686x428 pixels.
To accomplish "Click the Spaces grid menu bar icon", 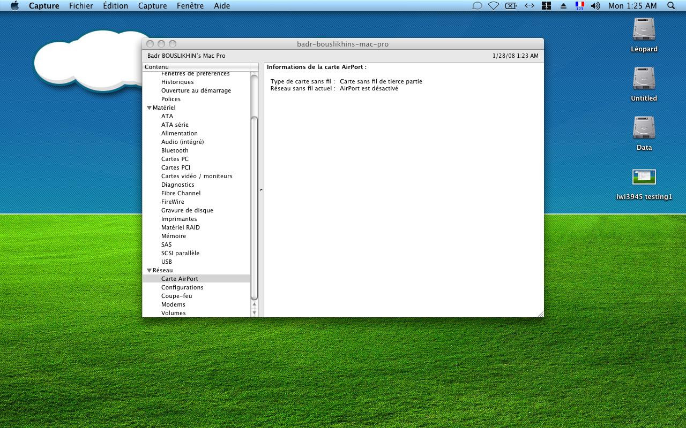I will coord(547,6).
